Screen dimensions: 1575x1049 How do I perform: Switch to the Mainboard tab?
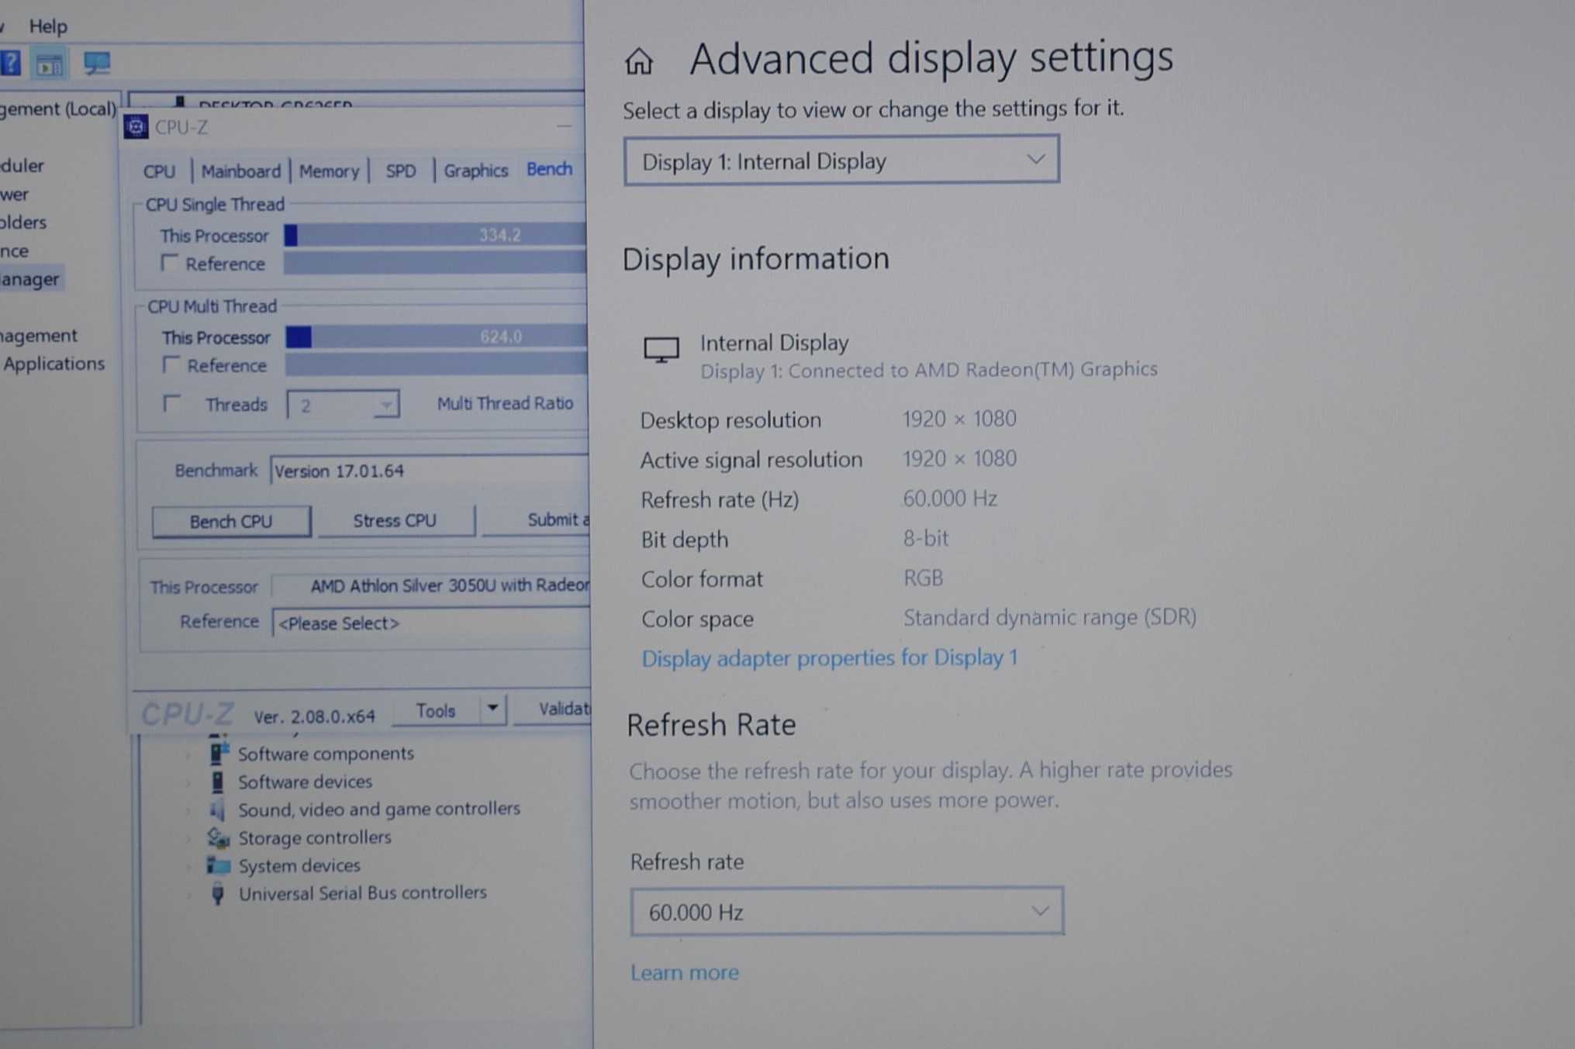(240, 171)
